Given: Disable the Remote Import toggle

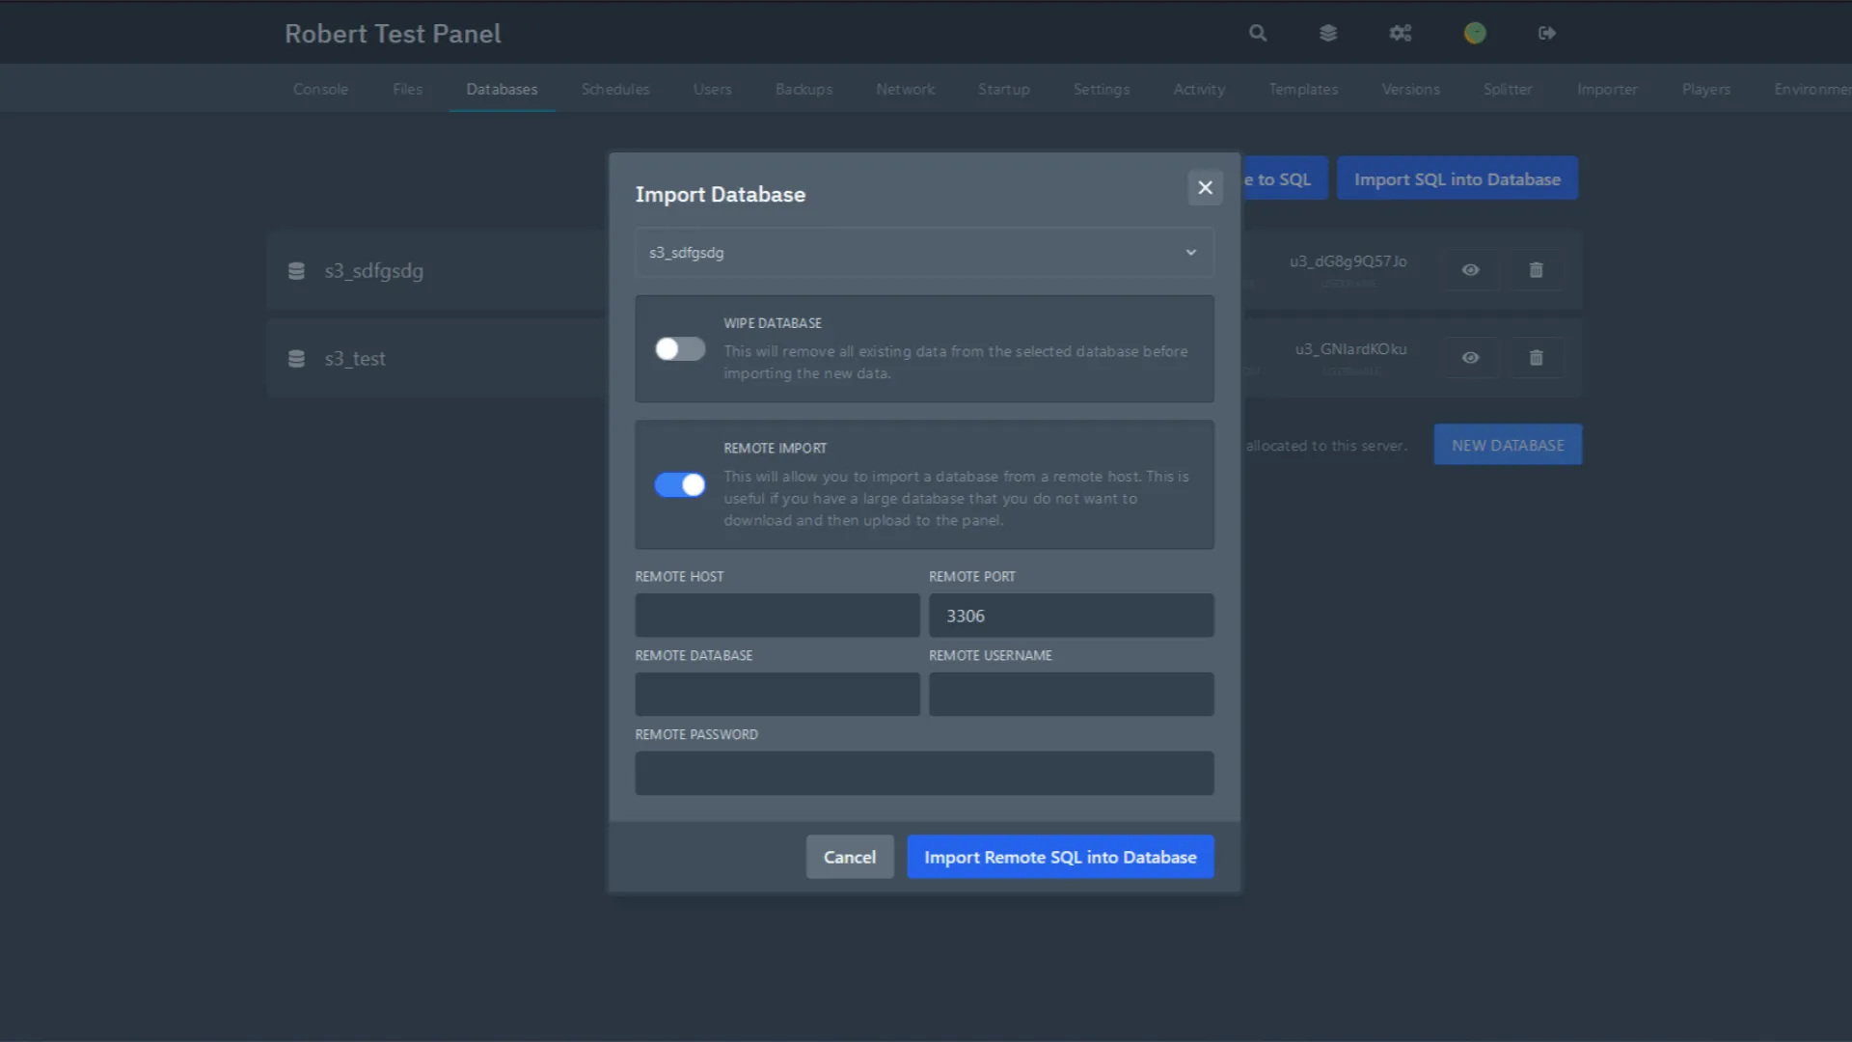Looking at the screenshot, I should click(679, 484).
